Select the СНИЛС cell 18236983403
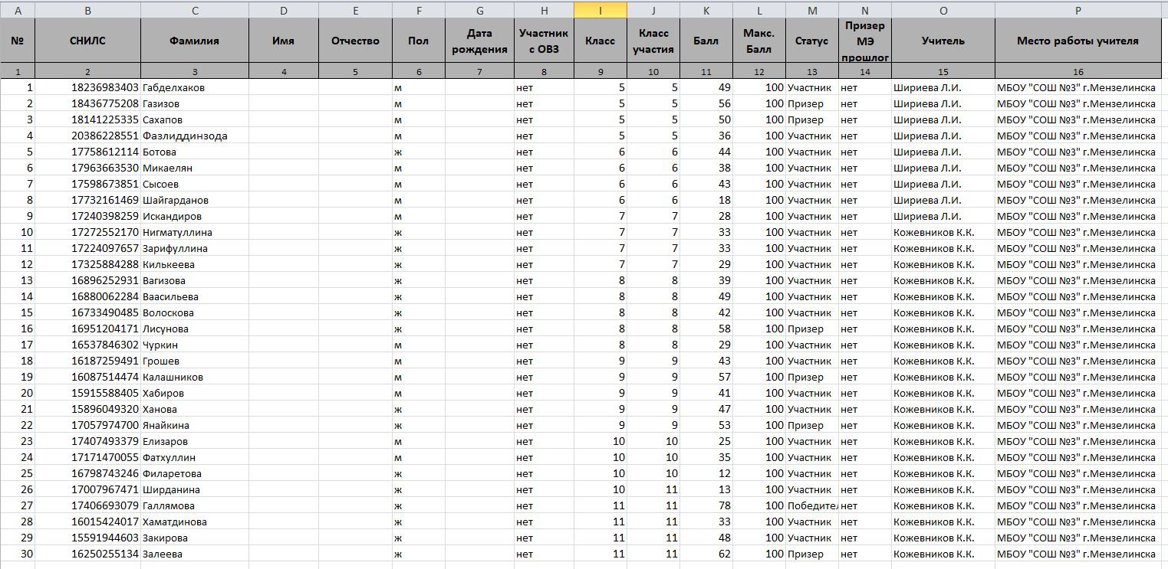This screenshot has width=1168, height=569. tap(87, 87)
